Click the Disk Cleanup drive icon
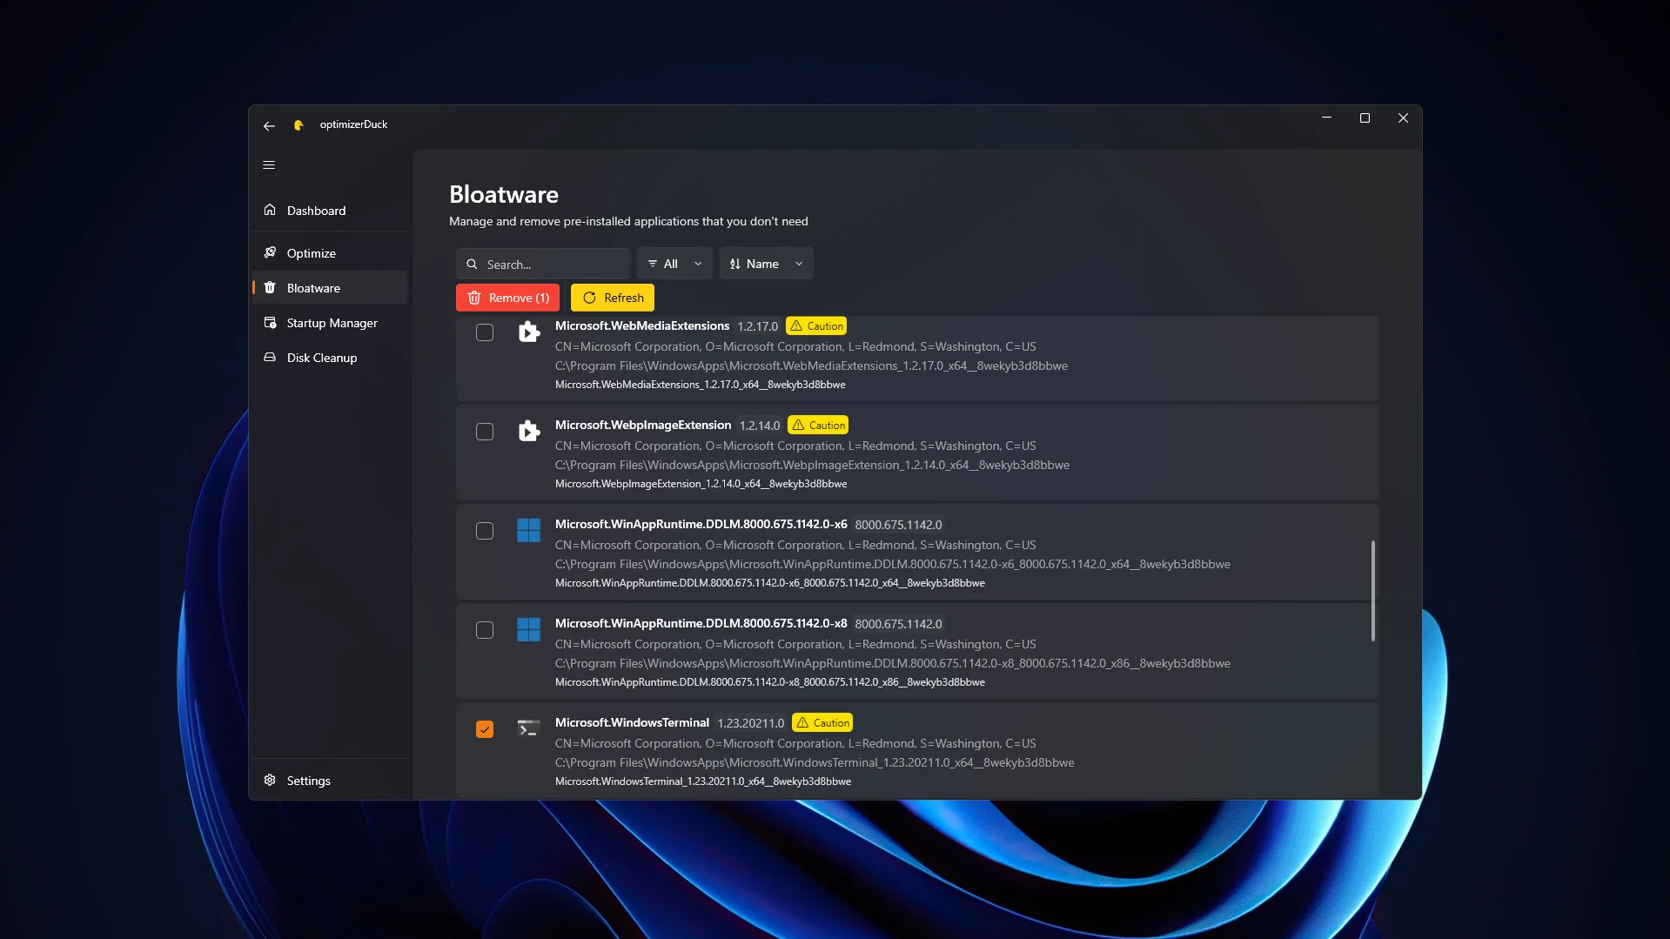Image resolution: width=1670 pixels, height=939 pixels. [x=270, y=358]
